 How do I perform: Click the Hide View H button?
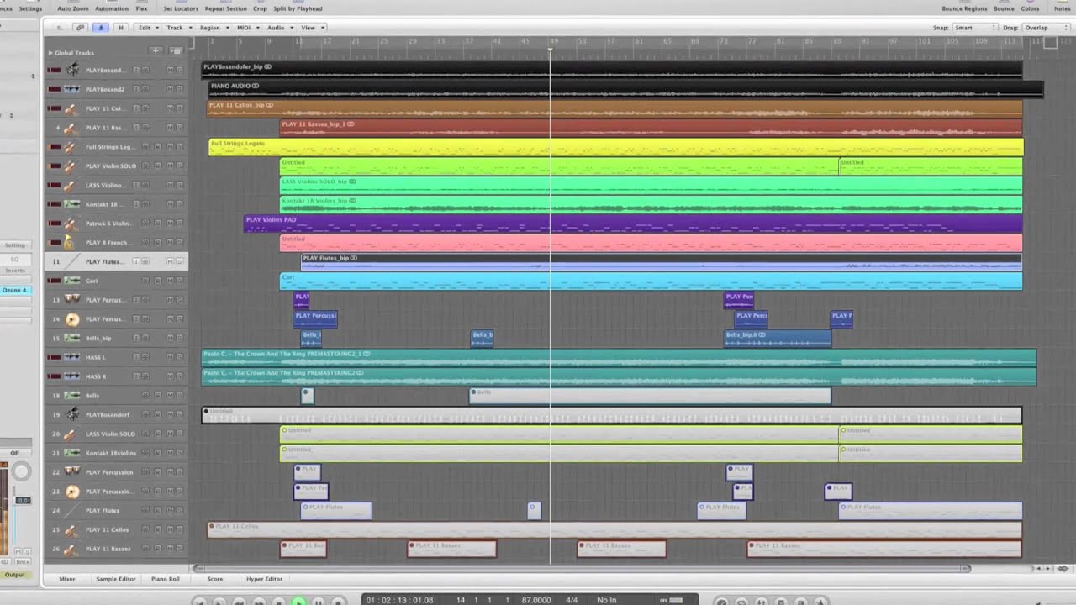point(120,28)
